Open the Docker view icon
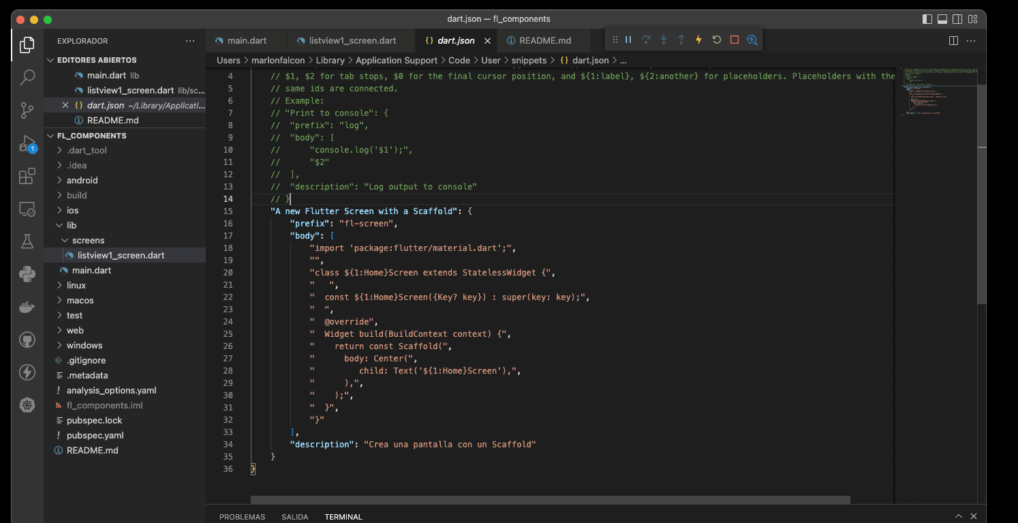The width and height of the screenshot is (1018, 523). (27, 307)
